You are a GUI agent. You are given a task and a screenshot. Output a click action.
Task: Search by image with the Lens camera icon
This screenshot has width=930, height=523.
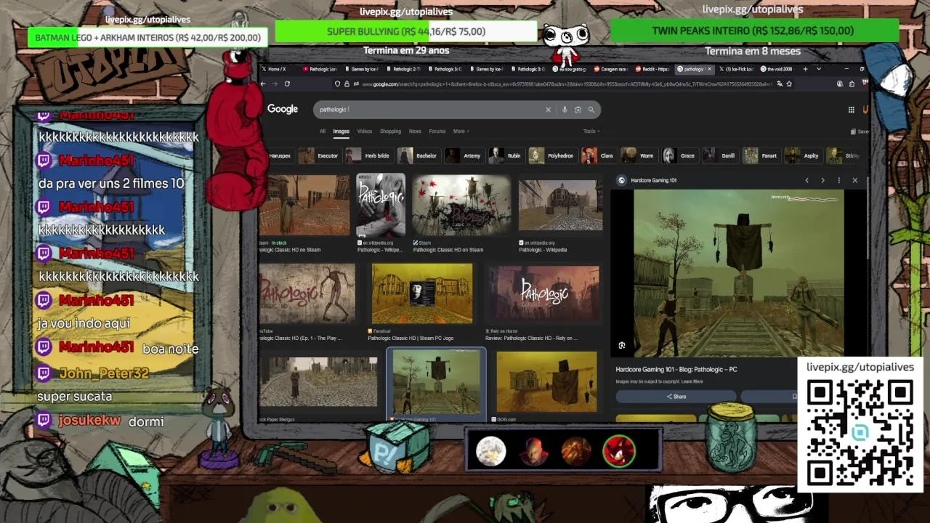(x=578, y=110)
